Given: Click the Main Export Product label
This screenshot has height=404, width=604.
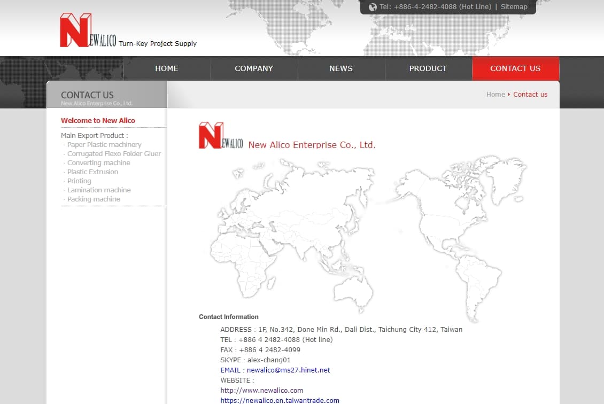Looking at the screenshot, I should (x=95, y=136).
